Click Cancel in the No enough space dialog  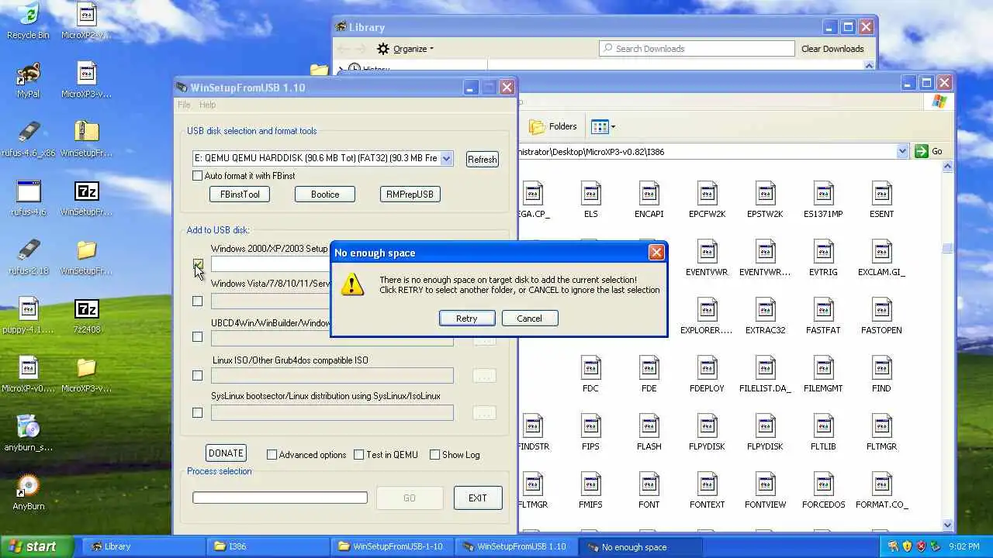click(x=529, y=319)
